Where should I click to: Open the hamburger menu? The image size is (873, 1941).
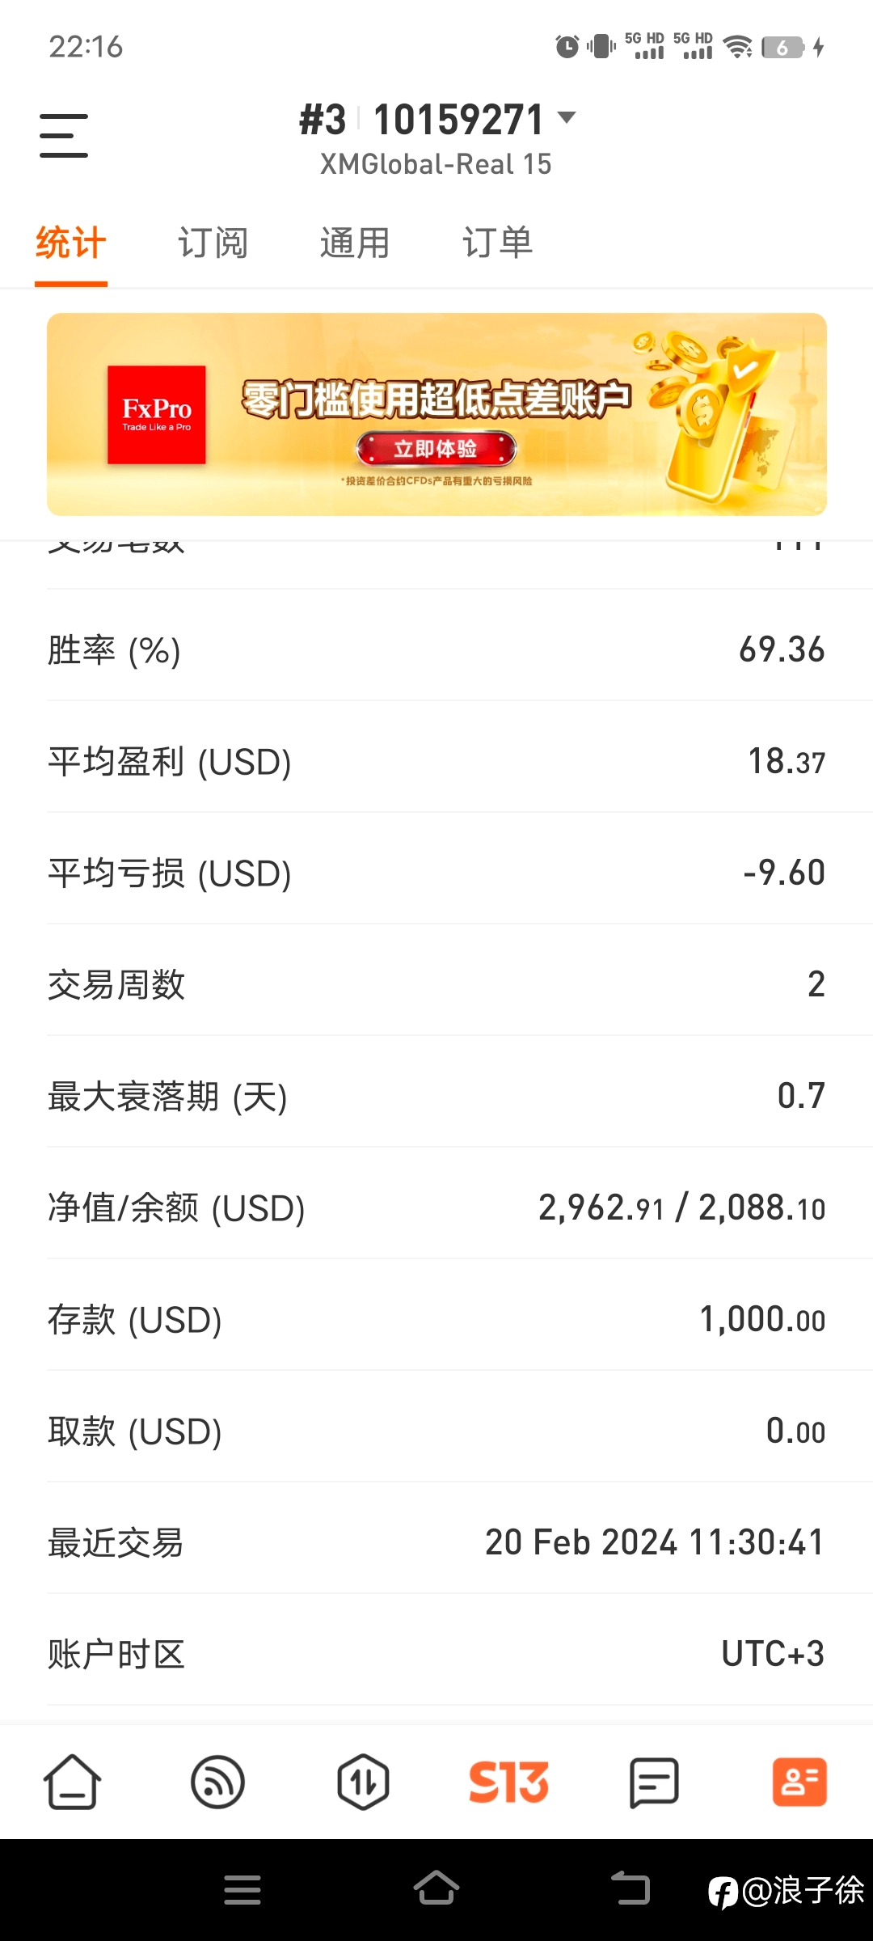64,135
